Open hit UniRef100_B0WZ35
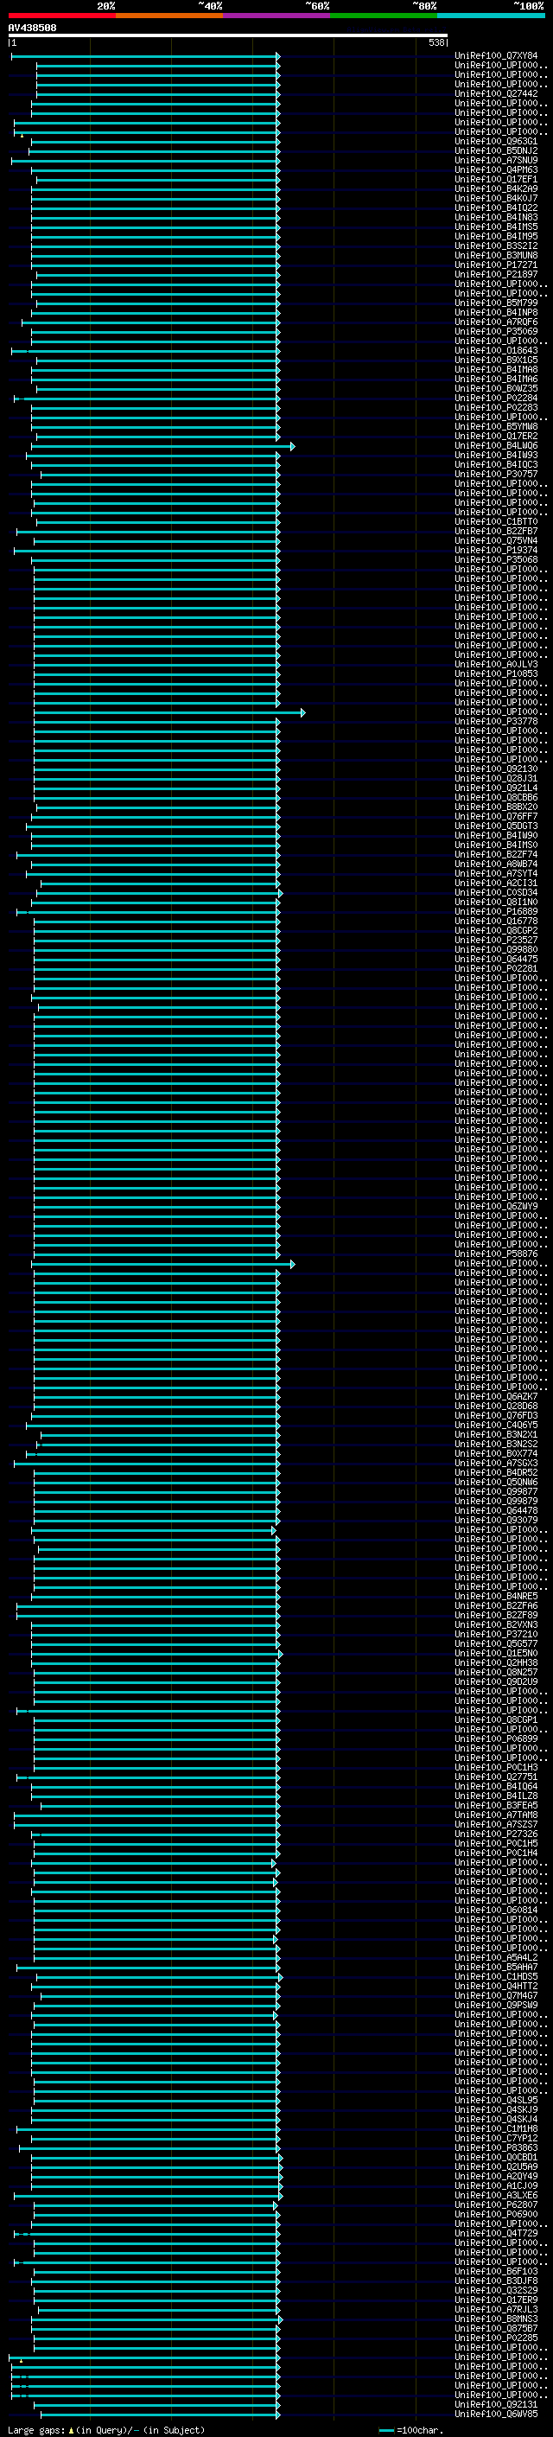Viewport: 553px width, 2437px height. tap(496, 389)
